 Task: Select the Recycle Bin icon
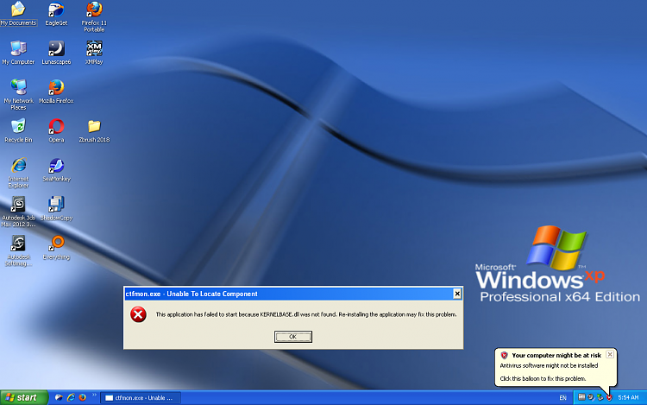(x=18, y=131)
